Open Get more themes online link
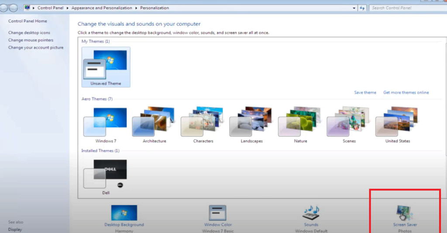Viewport: 447px width, 233px height. click(406, 92)
